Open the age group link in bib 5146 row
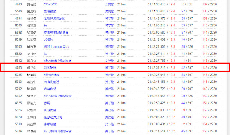 pos(110,11)
